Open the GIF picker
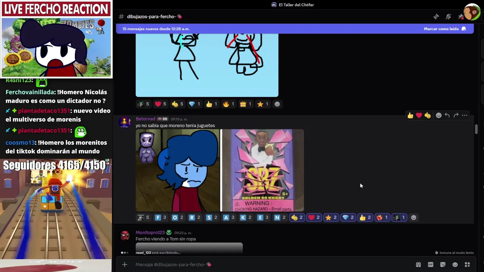 click(430, 264)
